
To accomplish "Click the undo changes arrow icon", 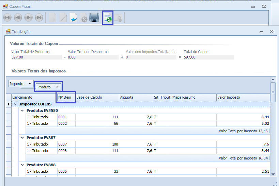I will point(73,18).
